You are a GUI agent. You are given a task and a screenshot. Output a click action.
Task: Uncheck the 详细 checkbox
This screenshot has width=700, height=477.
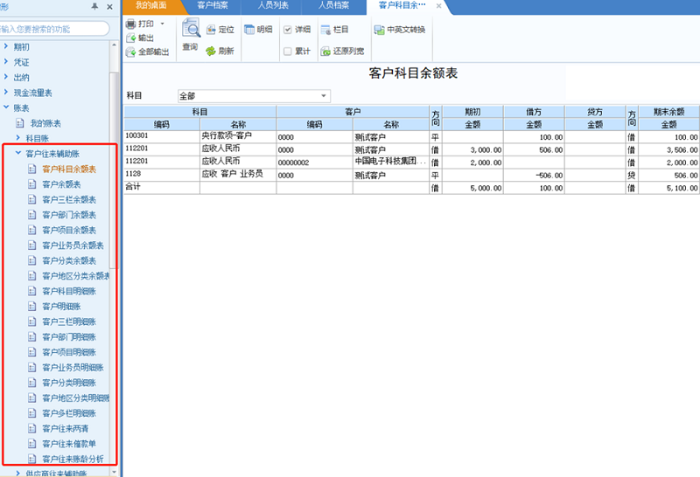[x=288, y=30]
